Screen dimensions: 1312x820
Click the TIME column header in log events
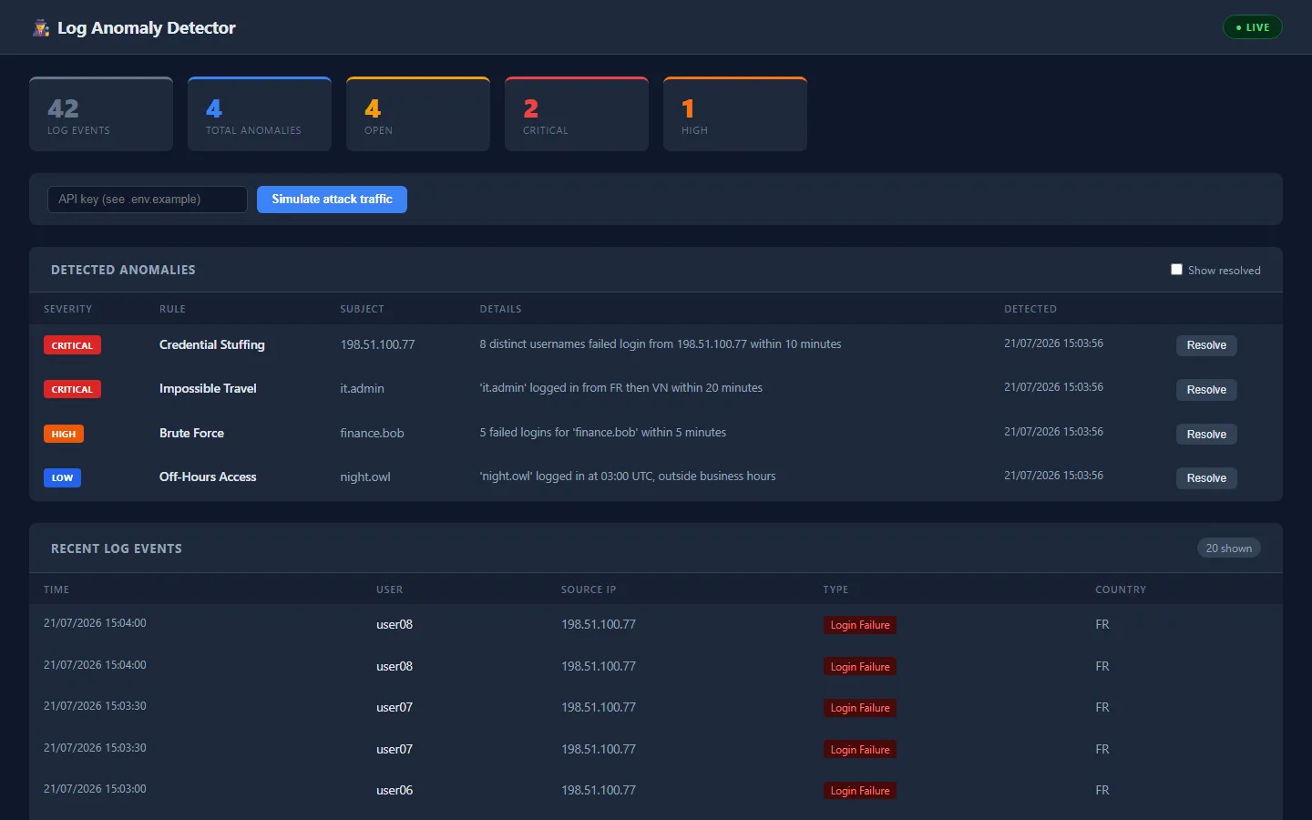pos(56,589)
